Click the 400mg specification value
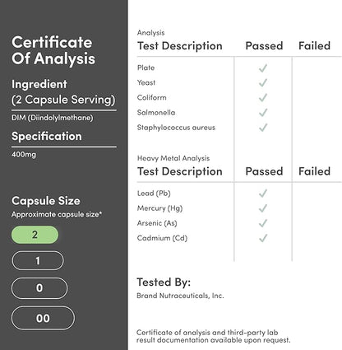 click(24, 155)
